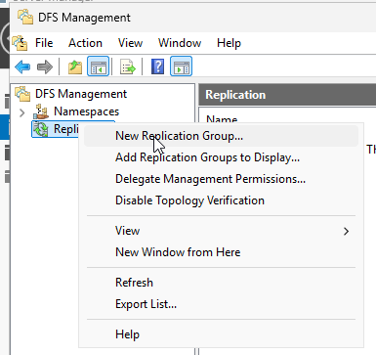Open the View menu in menu bar
Screen dimensions: 376x355
[x=130, y=43]
